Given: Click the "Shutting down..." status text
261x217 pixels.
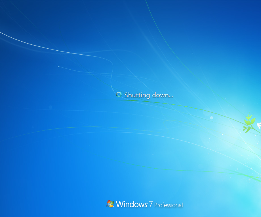Looking at the screenshot, I should (x=149, y=95).
